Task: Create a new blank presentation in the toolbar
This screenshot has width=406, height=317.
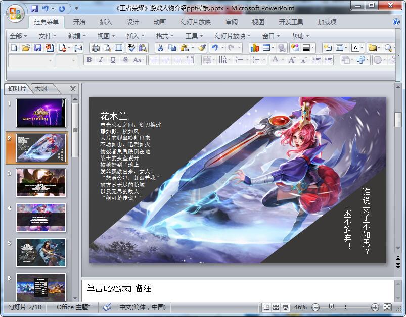Action: click(x=14, y=48)
